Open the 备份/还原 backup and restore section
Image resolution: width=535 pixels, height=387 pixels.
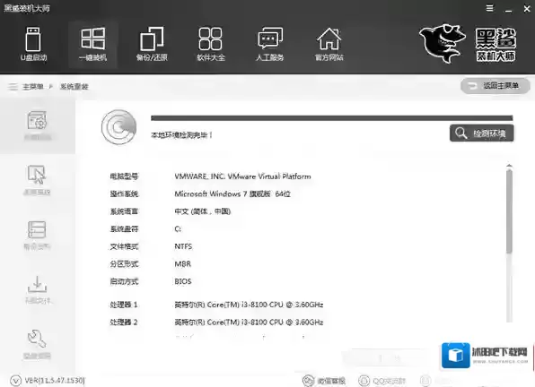click(x=152, y=44)
